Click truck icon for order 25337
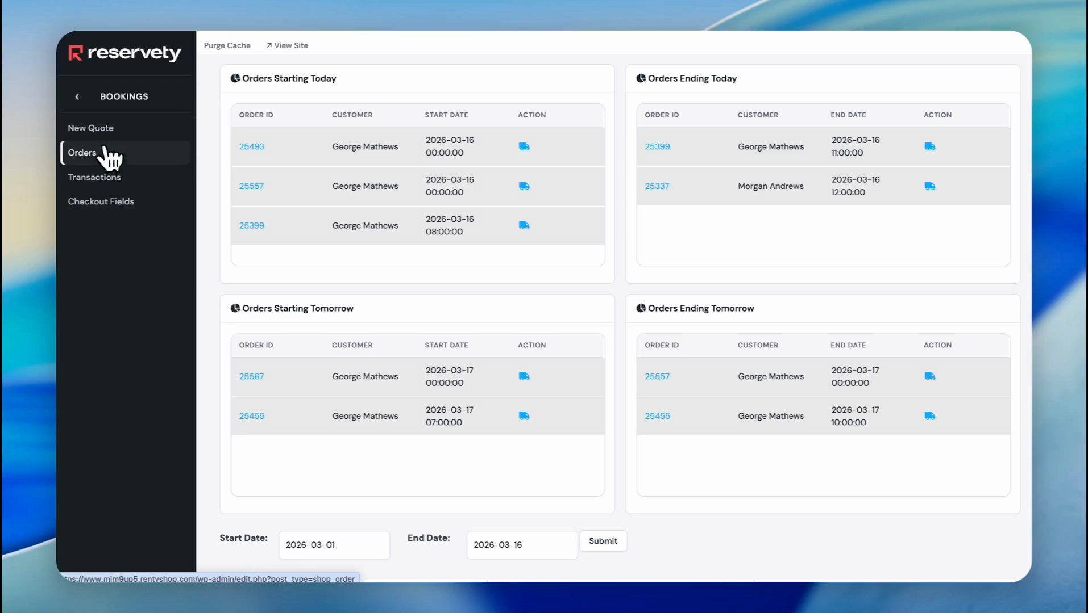 pyautogui.click(x=930, y=186)
